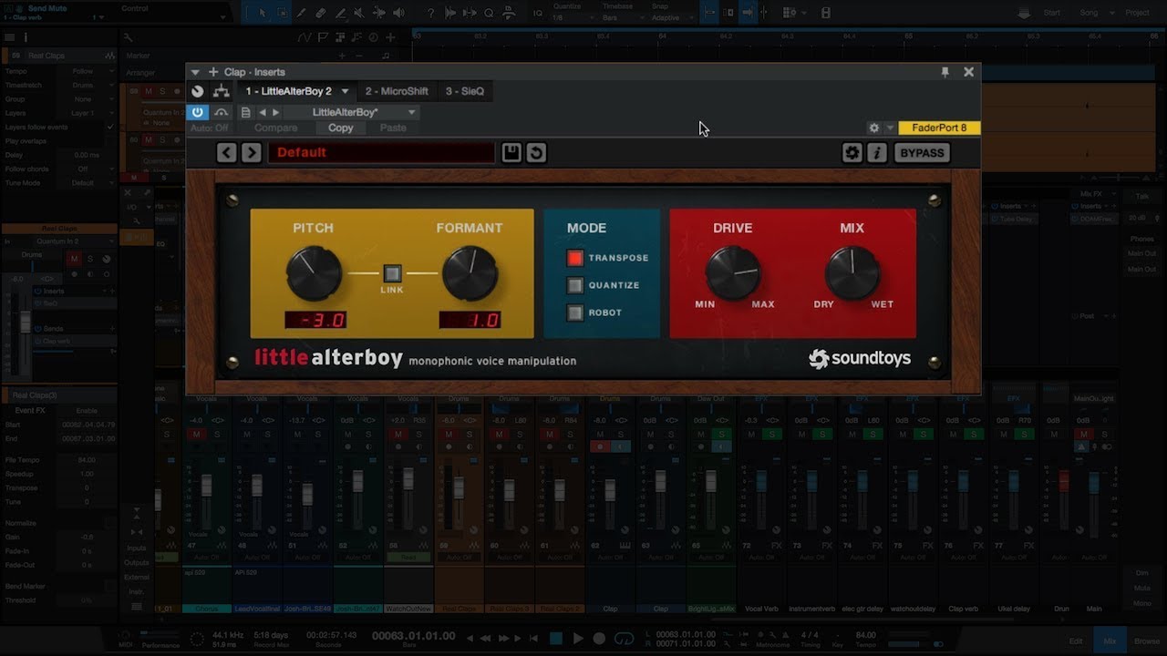Image resolution: width=1167 pixels, height=656 pixels.
Task: Click the Stop transport button
Action: point(555,639)
